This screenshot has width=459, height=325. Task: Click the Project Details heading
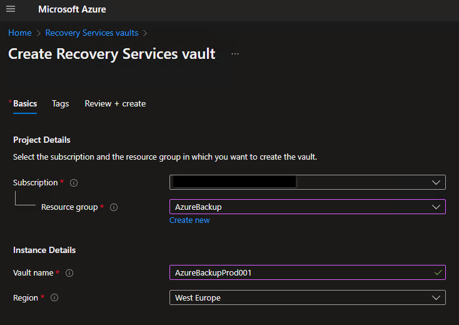tap(41, 140)
